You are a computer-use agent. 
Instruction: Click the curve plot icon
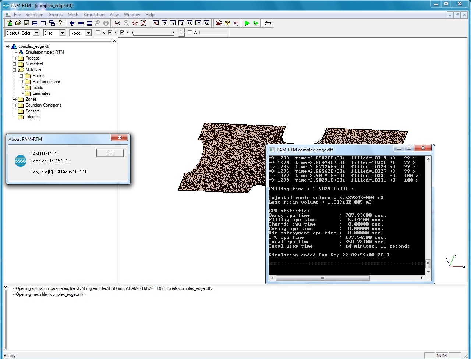point(235,23)
